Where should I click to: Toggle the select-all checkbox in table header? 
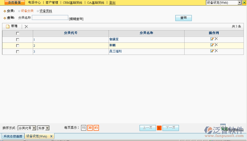[x=18, y=33]
